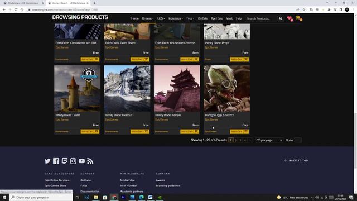Open Task View on the taskbar
The width and height of the screenshot is (357, 201).
click(x=78, y=197)
